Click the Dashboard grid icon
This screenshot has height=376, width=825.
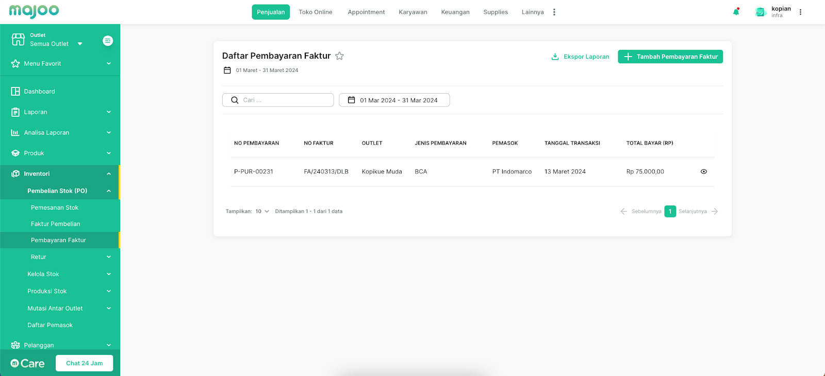(x=15, y=92)
